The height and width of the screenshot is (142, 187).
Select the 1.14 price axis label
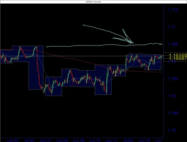(x=172, y=130)
